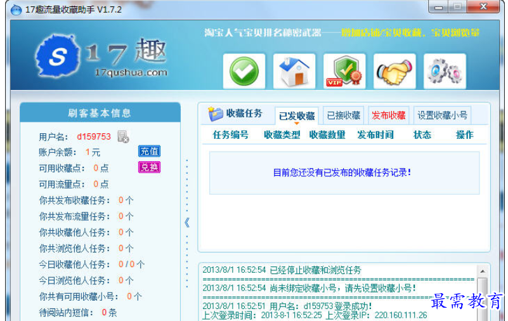This screenshot has height=321, width=508.
Task: Click the 待阅站内短信 label
Action: coord(66,313)
